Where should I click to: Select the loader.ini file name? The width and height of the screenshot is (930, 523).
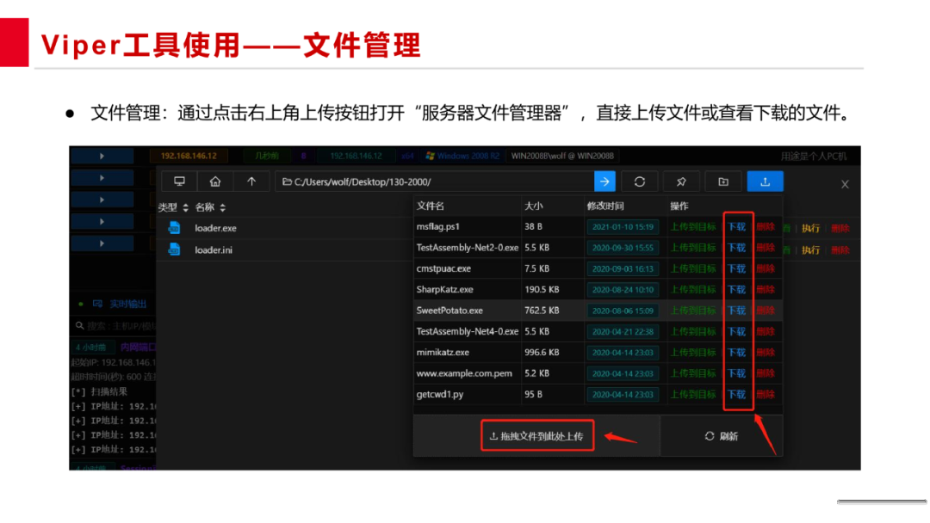pyautogui.click(x=214, y=250)
